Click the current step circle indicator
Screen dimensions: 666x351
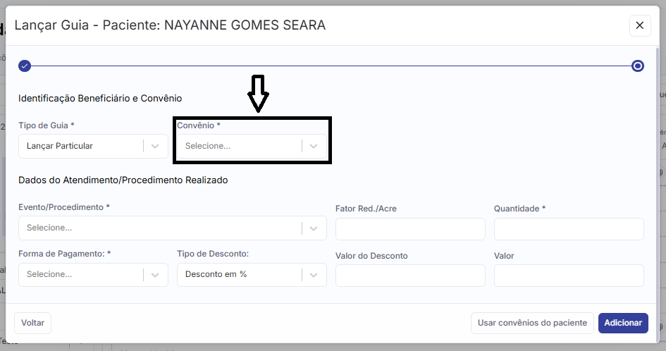[638, 66]
